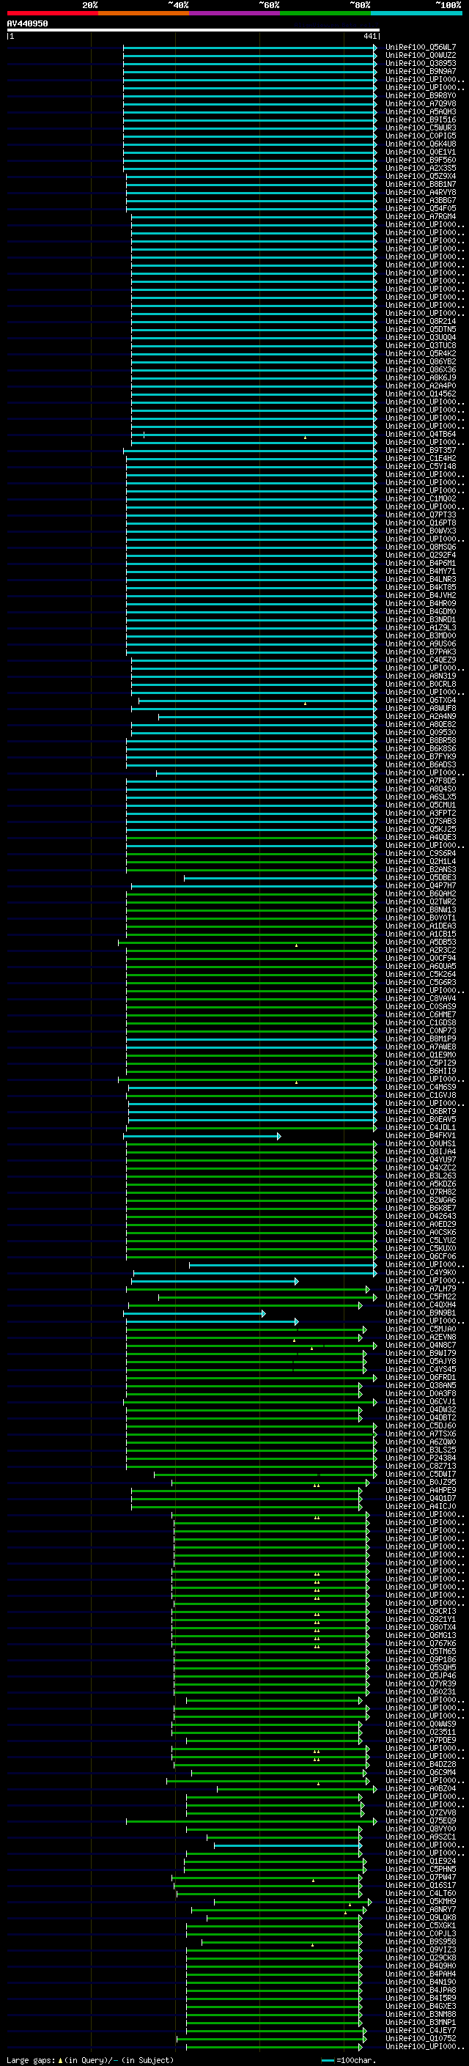The image size is (469, 2066).
Task: Open hit UniRef100_Q4P7H7
Action: tap(421, 886)
